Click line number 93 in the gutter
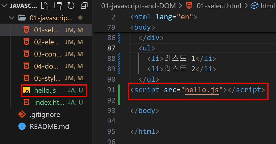This screenshot has width=276, height=144. pyautogui.click(x=111, y=111)
